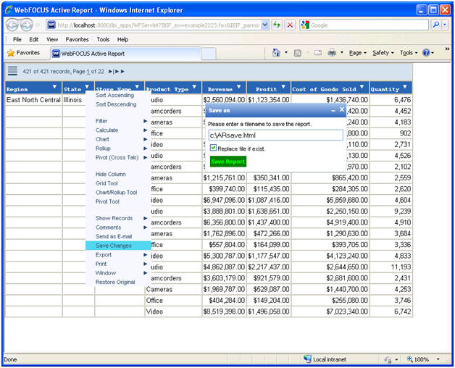Screen dimensions: 455x368
Task: Click the filename input field
Action: 275,135
